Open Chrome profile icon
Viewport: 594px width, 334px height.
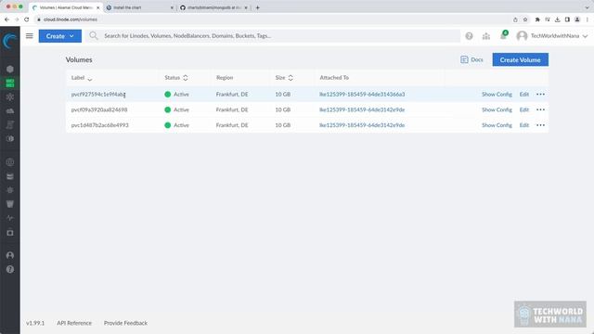(577, 19)
